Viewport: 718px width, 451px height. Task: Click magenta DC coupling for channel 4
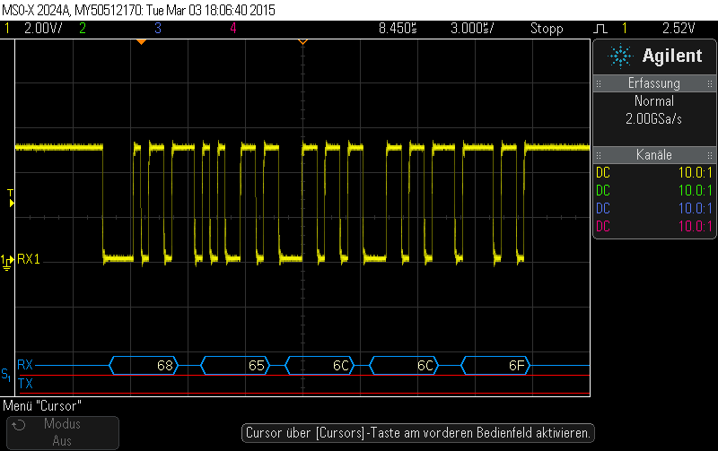point(603,226)
